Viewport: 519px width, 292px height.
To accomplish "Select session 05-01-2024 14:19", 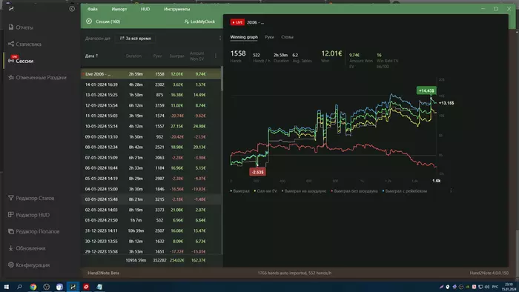I will pos(151,179).
